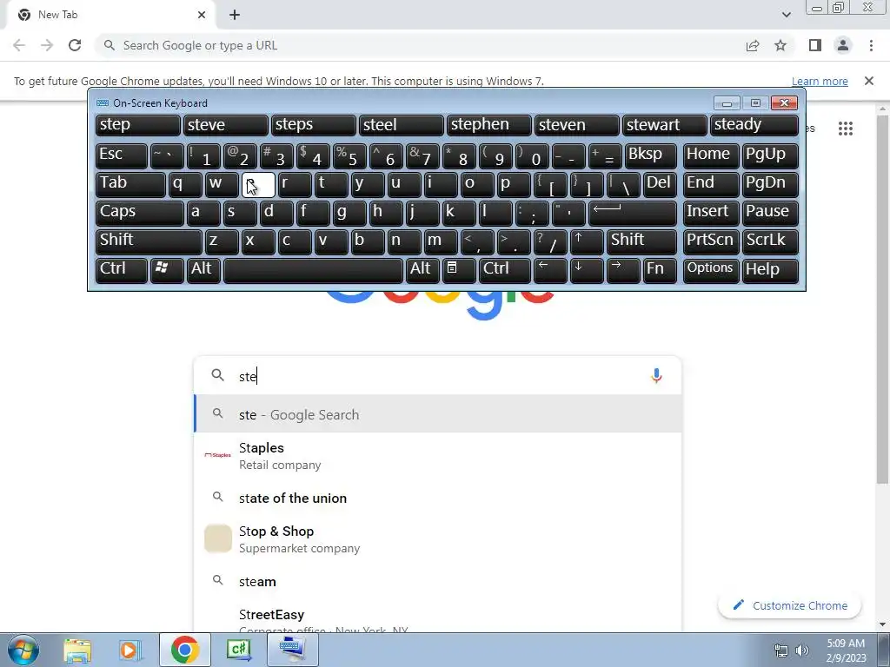This screenshot has width=890, height=667.
Task: Toggle left Alt key on keyboard
Action: (203, 271)
